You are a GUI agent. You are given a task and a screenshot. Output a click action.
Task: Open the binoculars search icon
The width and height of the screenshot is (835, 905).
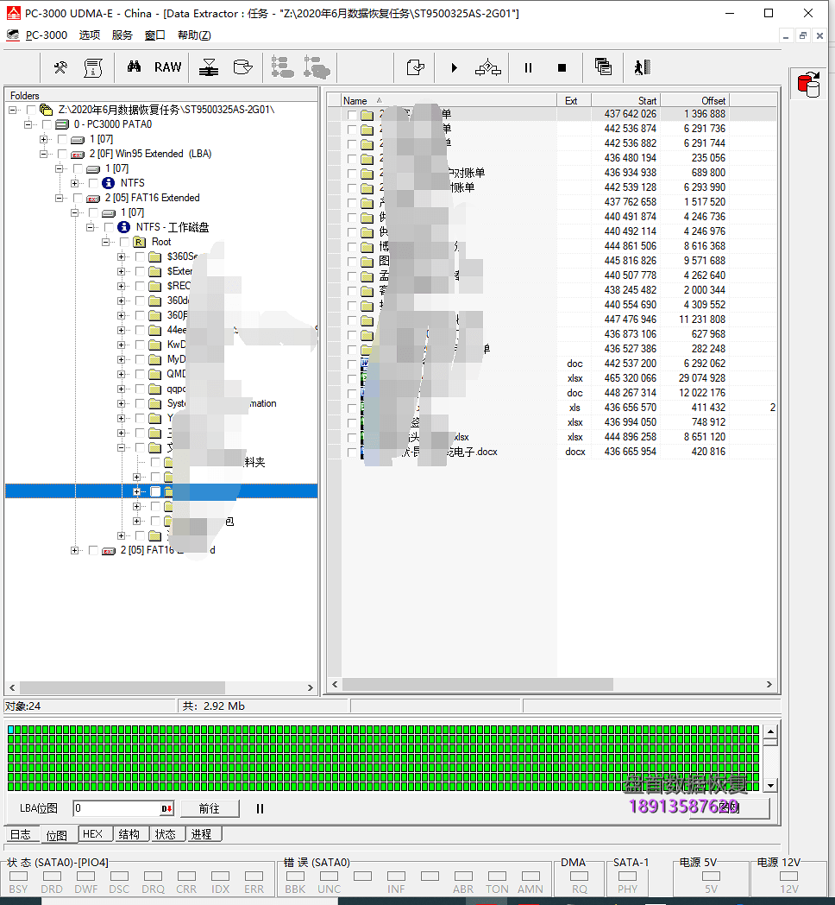(134, 67)
